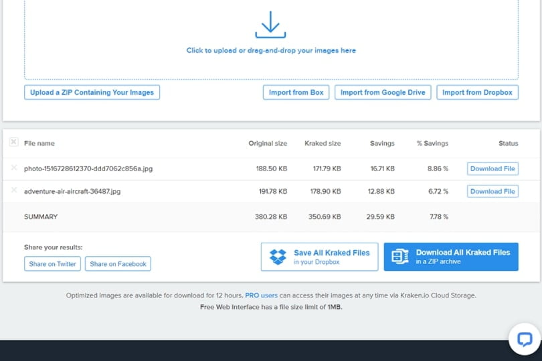This screenshot has height=361, width=542.
Task: Click the Dropbox logo icon in the Save All button
Action: [x=278, y=257]
